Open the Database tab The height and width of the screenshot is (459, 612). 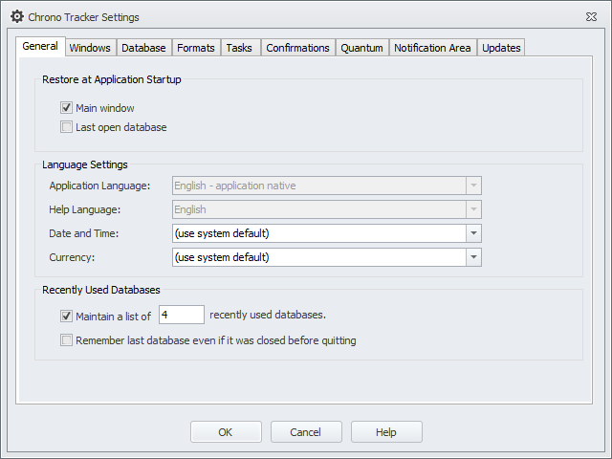143,48
